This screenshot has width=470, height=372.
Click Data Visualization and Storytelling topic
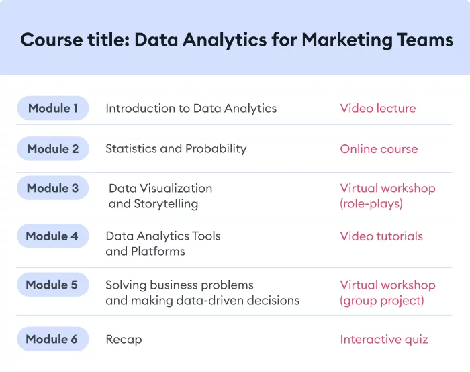(x=160, y=196)
